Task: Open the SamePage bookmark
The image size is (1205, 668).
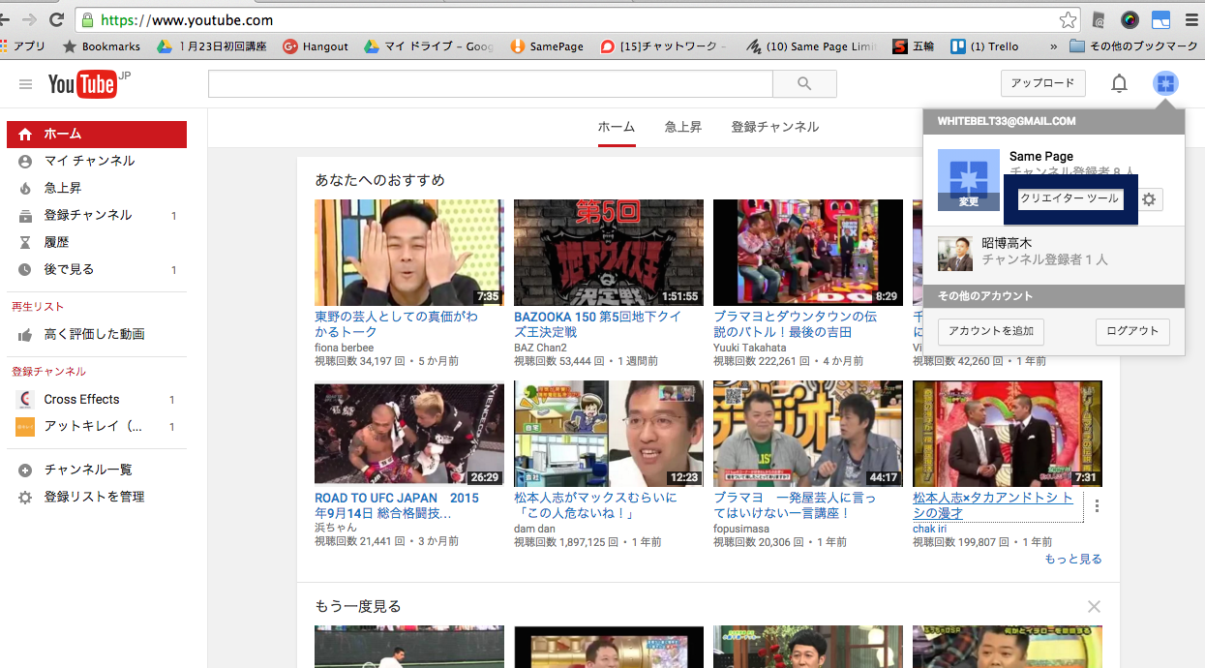Action: pos(547,46)
